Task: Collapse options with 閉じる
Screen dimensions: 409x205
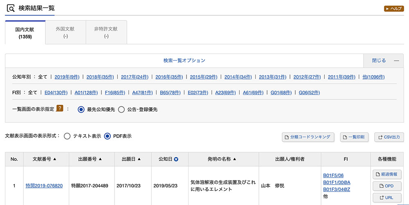Action: pyautogui.click(x=384, y=61)
